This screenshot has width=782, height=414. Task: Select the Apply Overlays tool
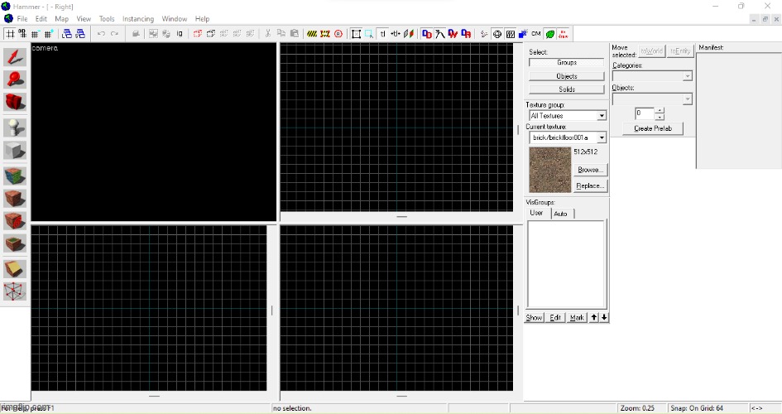coord(15,243)
